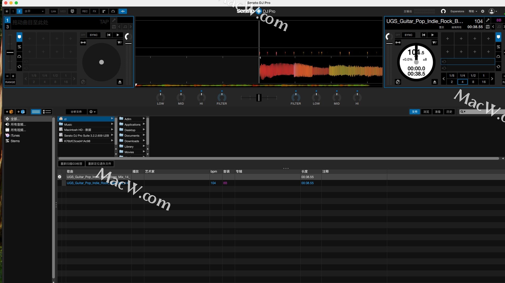Click the right channel FILTER knob

pos(296,97)
